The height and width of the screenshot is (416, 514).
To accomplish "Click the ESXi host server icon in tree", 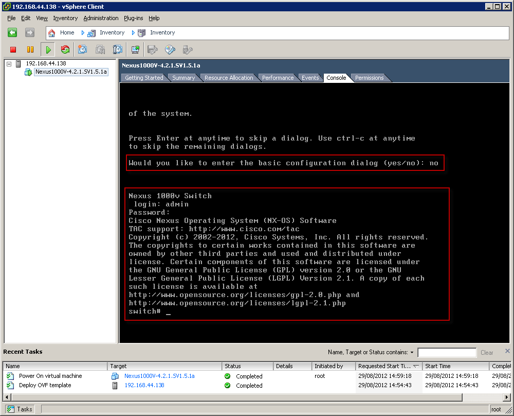I will [x=19, y=63].
